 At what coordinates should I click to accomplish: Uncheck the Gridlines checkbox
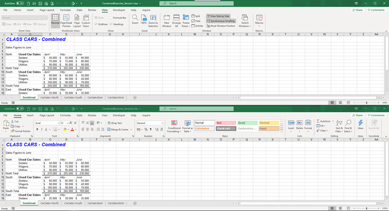tap(96, 24)
